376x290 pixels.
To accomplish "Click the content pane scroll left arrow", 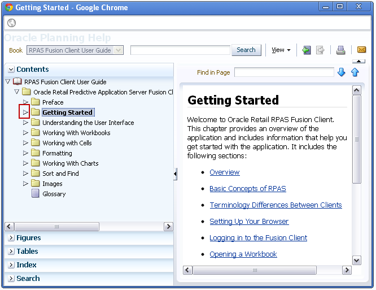I will click(188, 270).
